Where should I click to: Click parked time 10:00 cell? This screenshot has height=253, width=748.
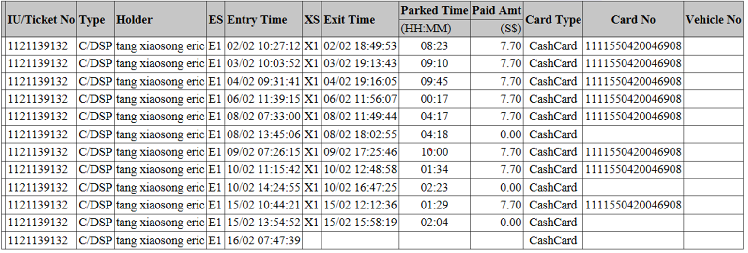pos(434,152)
